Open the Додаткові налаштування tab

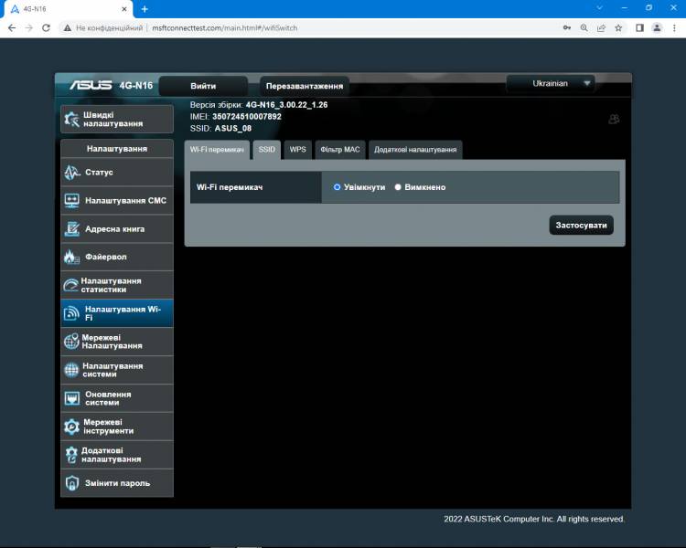(x=415, y=150)
